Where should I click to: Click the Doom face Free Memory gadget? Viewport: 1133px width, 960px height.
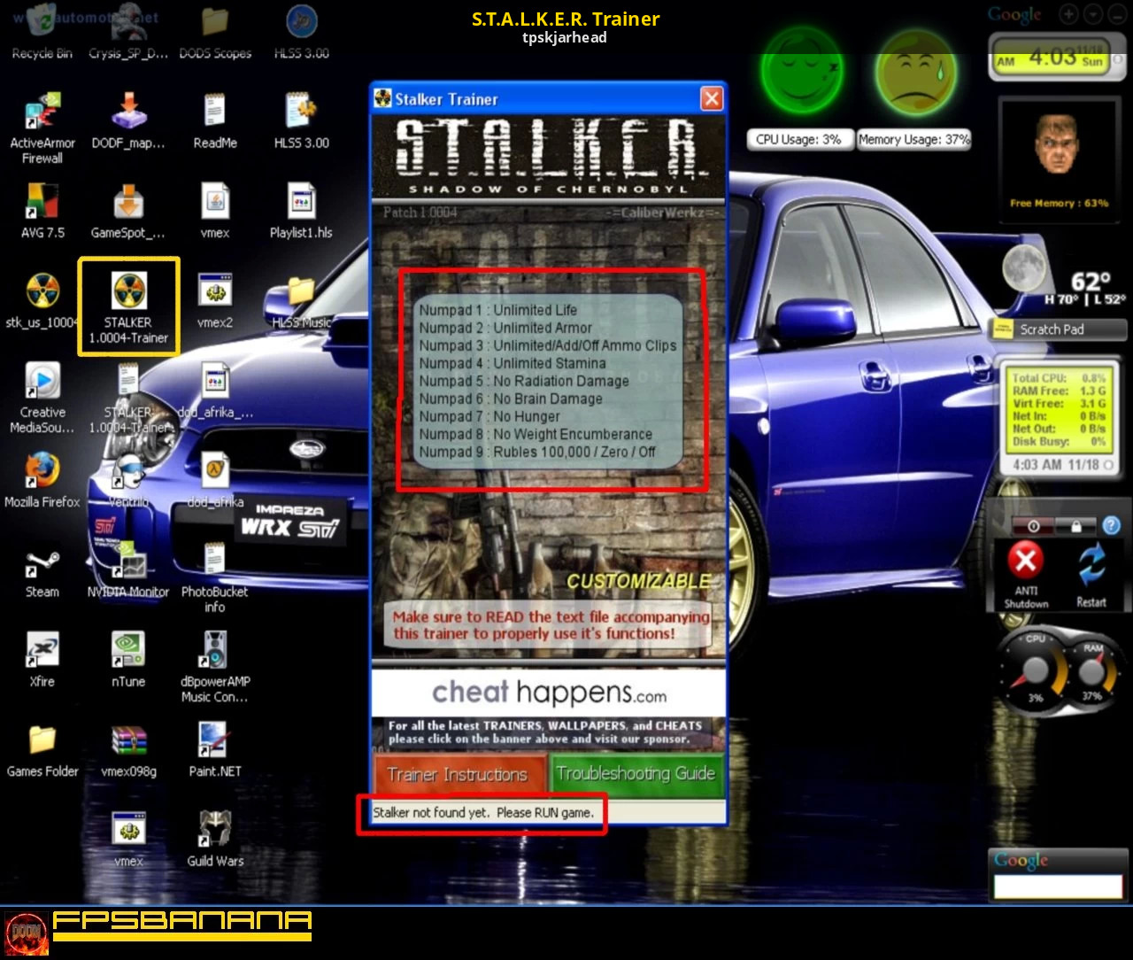pyautogui.click(x=1059, y=158)
